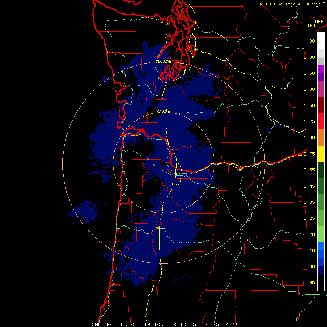The height and width of the screenshot is (327, 327).
Task: Click the 3.00 legend value
Action: tap(309, 57)
